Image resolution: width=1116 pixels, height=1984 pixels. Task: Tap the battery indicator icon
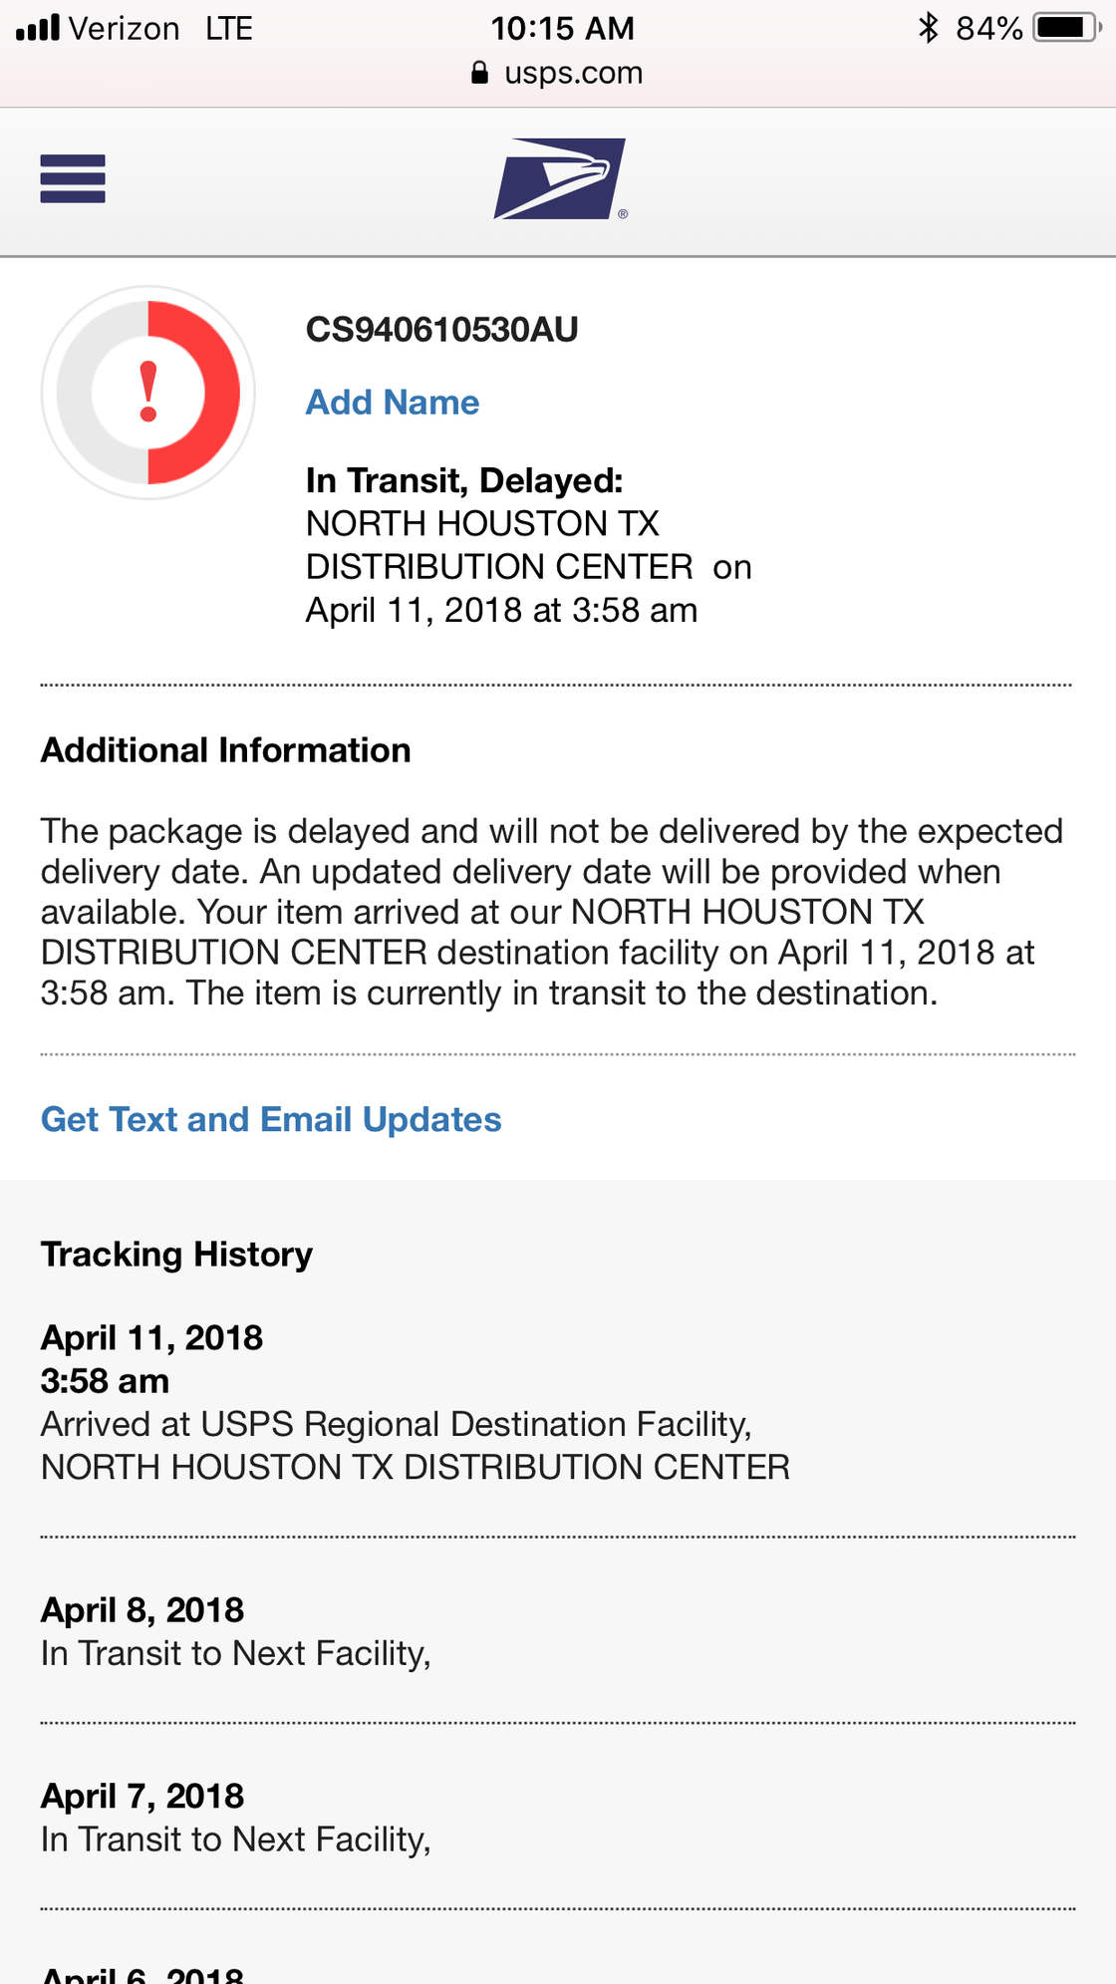pyautogui.click(x=1066, y=28)
